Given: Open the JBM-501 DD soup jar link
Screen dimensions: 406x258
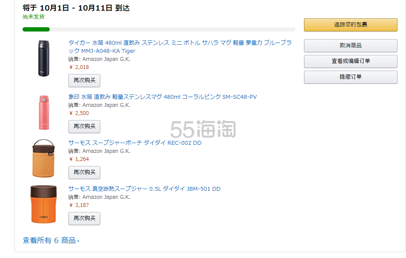Looking at the screenshot, I should pos(144,189).
